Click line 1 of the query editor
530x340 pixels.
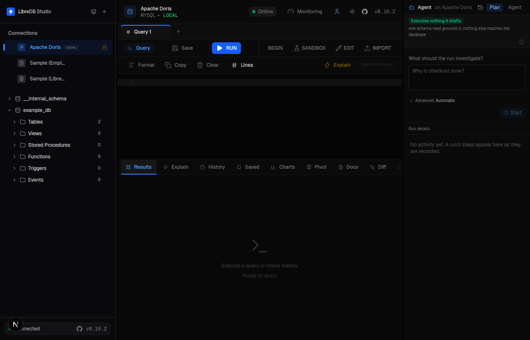pos(260,83)
